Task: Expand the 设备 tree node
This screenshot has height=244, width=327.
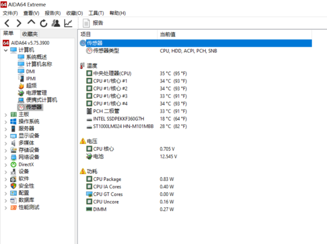Action: (x=5, y=172)
